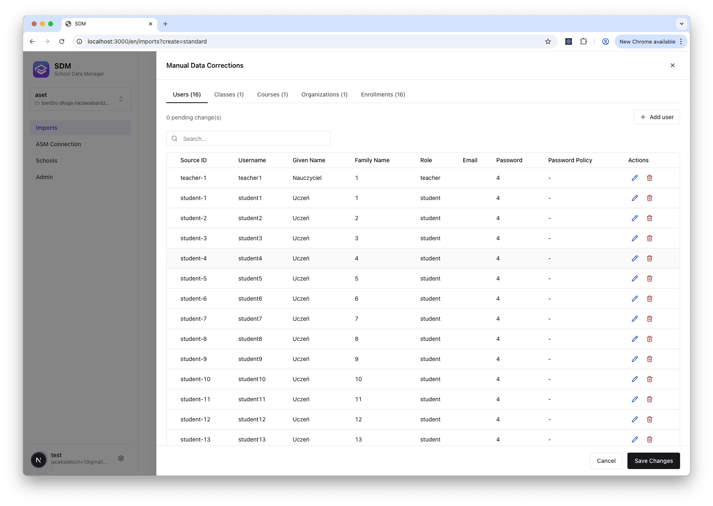Bookmark this page with the star icon

[x=548, y=41]
